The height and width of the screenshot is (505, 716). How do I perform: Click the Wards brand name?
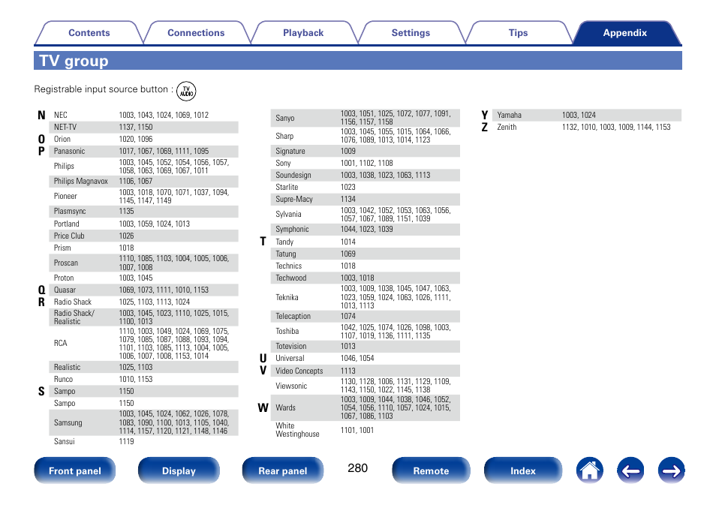coord(285,407)
